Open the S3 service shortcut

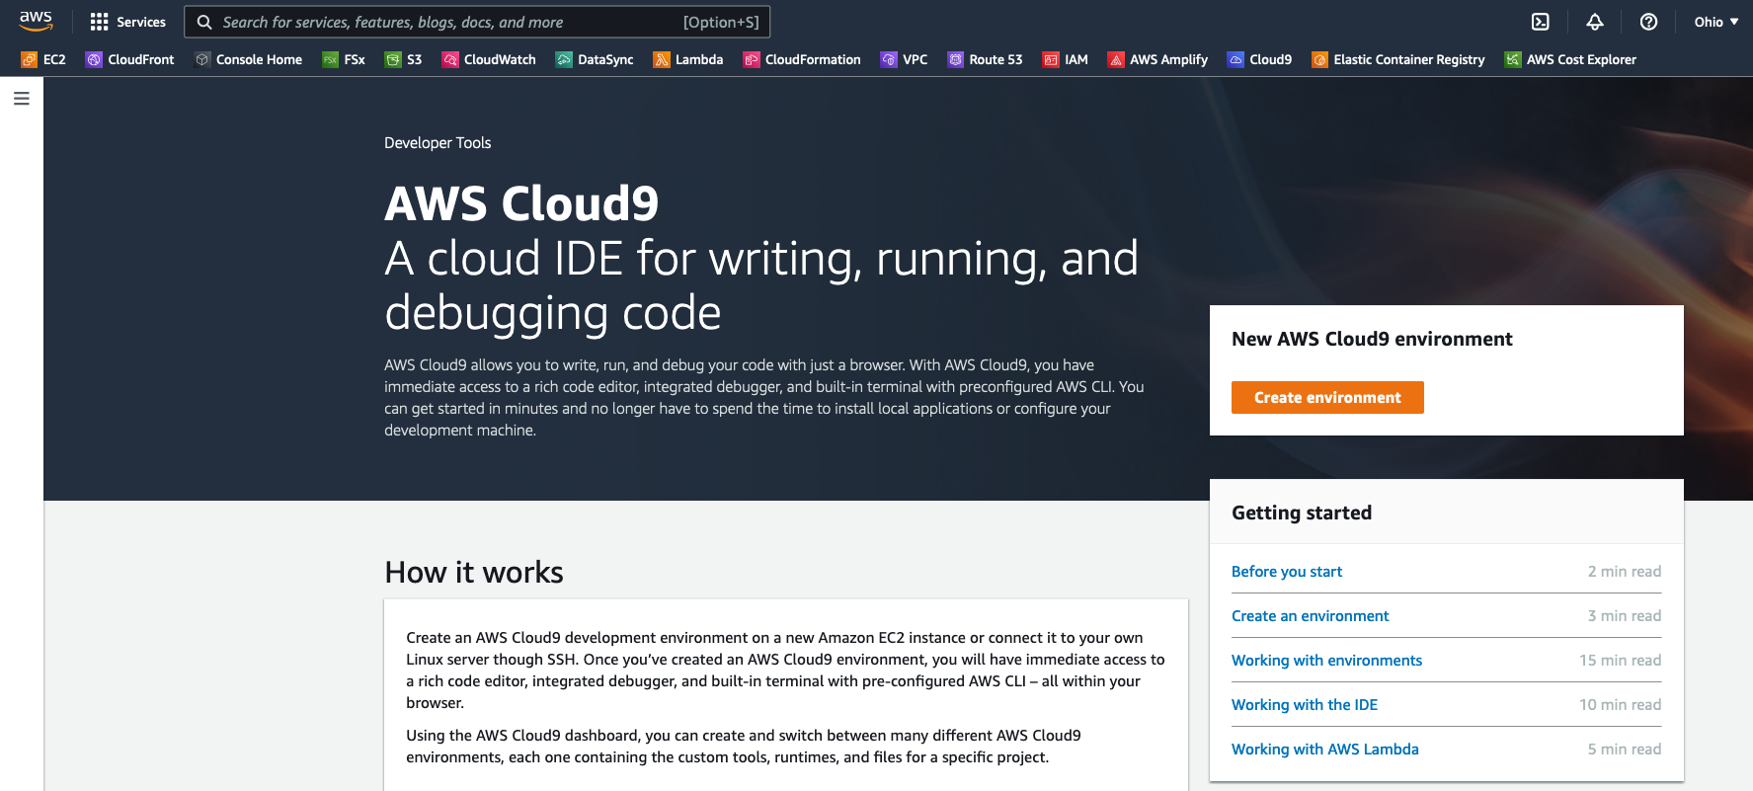403,59
